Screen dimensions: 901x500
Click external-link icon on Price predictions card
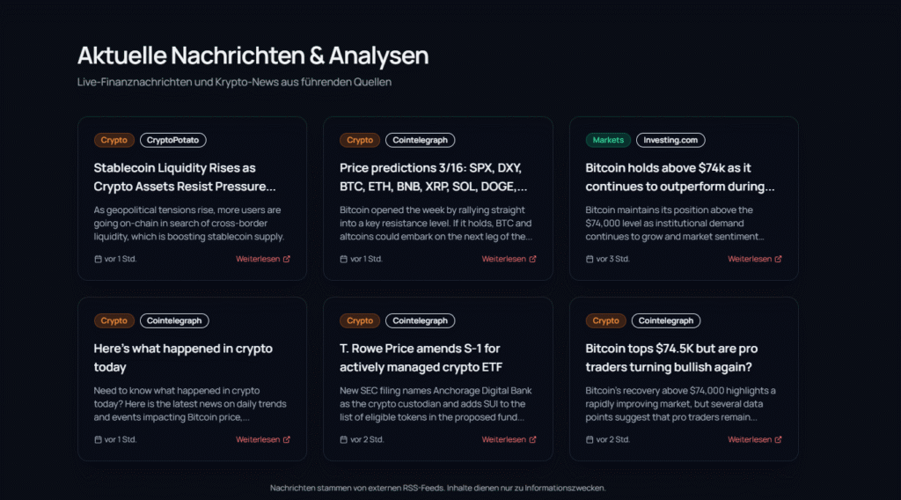pyautogui.click(x=532, y=260)
